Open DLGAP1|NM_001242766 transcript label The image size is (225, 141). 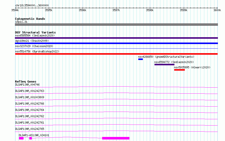tap(30, 104)
